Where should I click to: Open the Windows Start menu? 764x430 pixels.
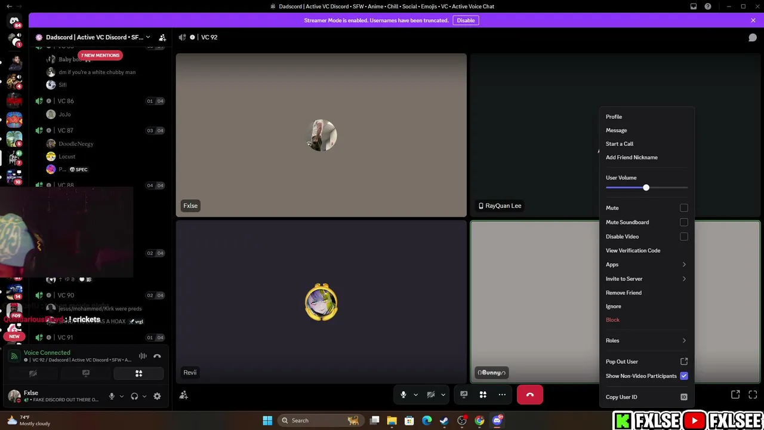click(267, 420)
